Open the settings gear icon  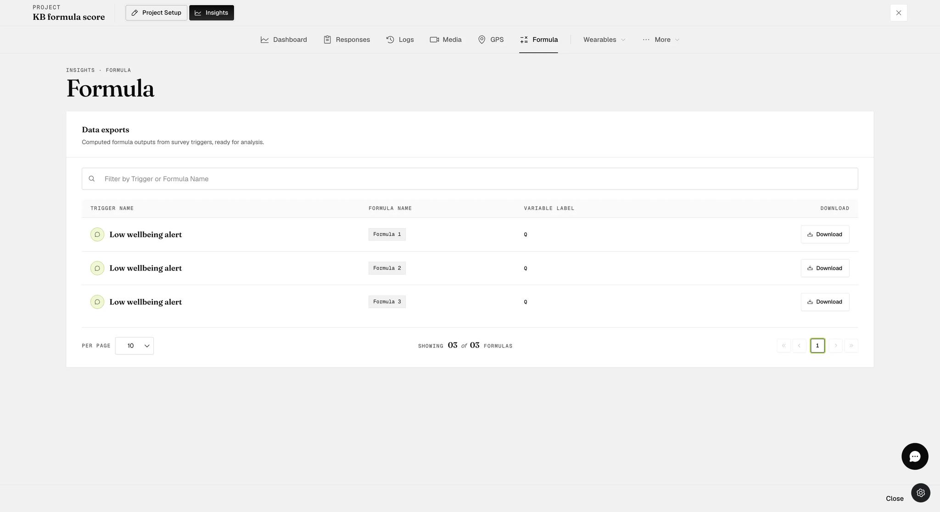point(921,493)
